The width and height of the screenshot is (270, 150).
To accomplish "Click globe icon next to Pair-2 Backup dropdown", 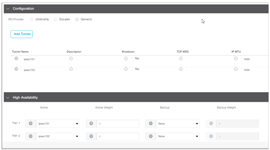I will [x=151, y=136].
